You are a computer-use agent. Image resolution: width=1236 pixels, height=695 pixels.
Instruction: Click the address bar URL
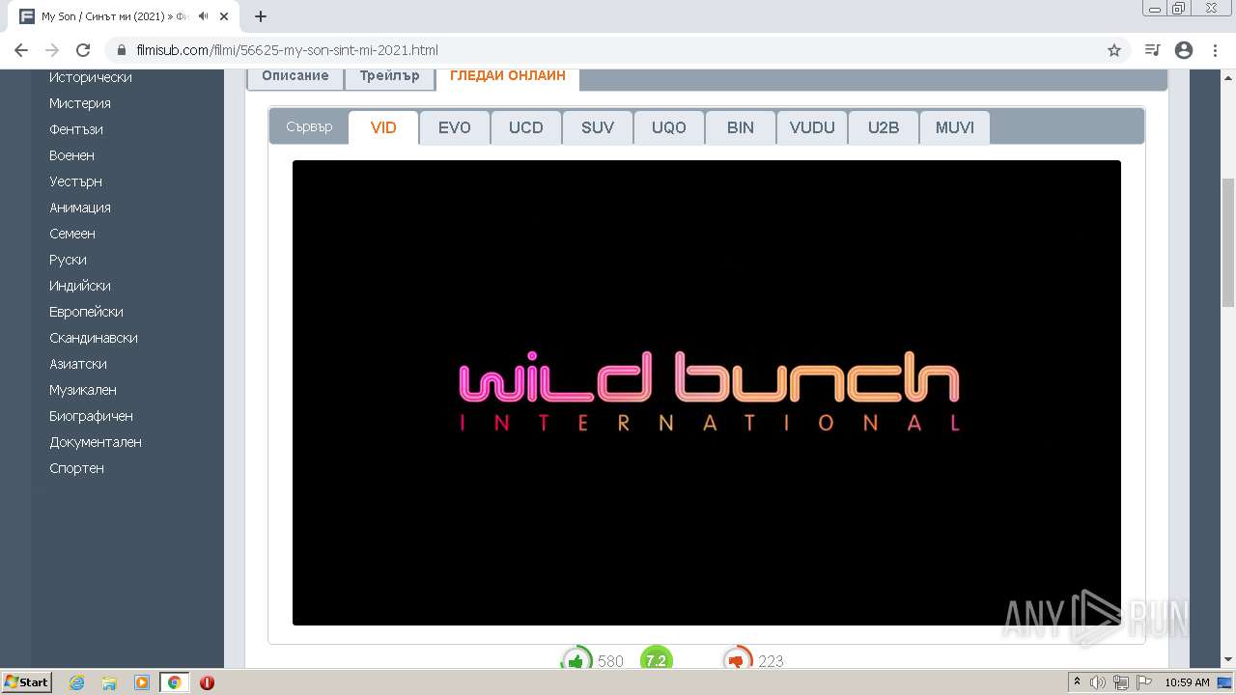pyautogui.click(x=287, y=50)
